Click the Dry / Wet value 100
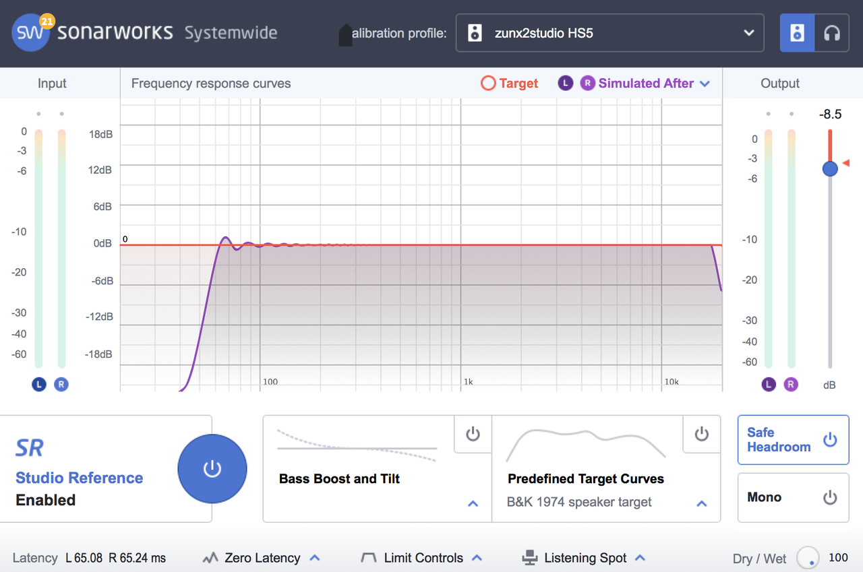Viewport: 863px width, 572px height. click(x=838, y=558)
